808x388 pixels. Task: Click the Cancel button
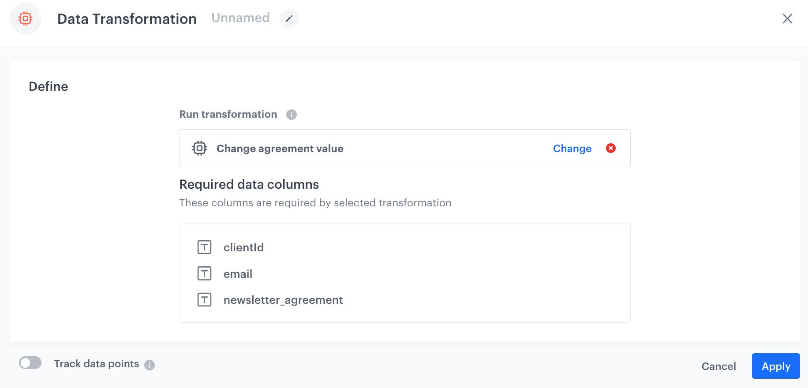coord(718,366)
